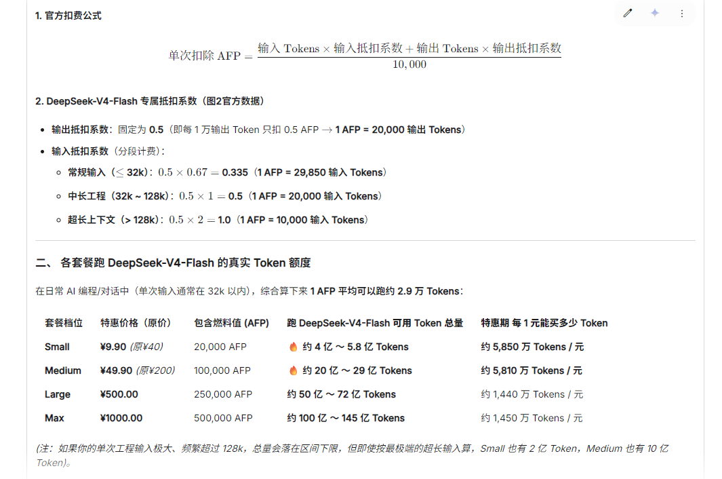Click the pencil edit icon
The image size is (722, 479).
coord(628,14)
